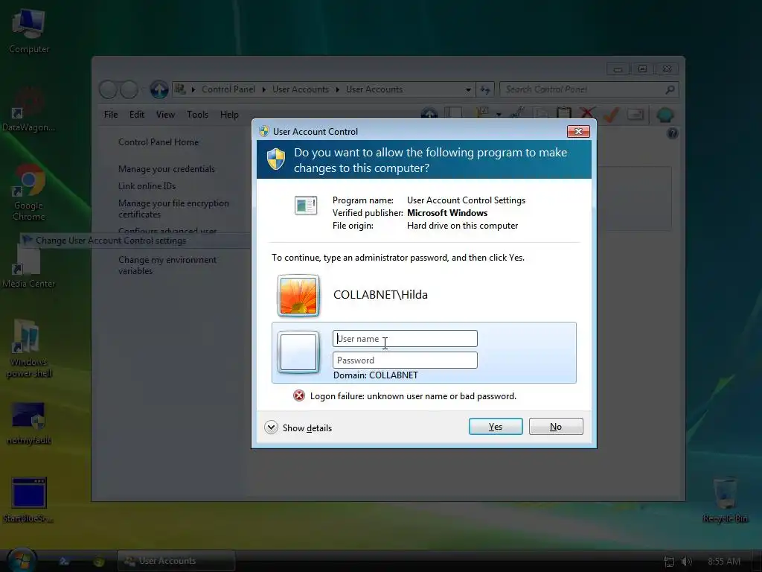Click the clipboard paste toolbar icon
The height and width of the screenshot is (572, 762).
pyautogui.click(x=564, y=113)
